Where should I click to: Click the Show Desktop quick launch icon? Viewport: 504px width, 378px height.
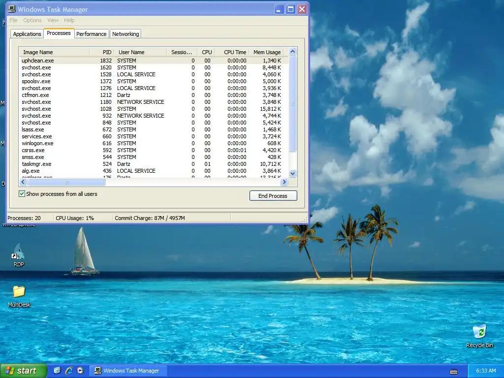pyautogui.click(x=57, y=371)
